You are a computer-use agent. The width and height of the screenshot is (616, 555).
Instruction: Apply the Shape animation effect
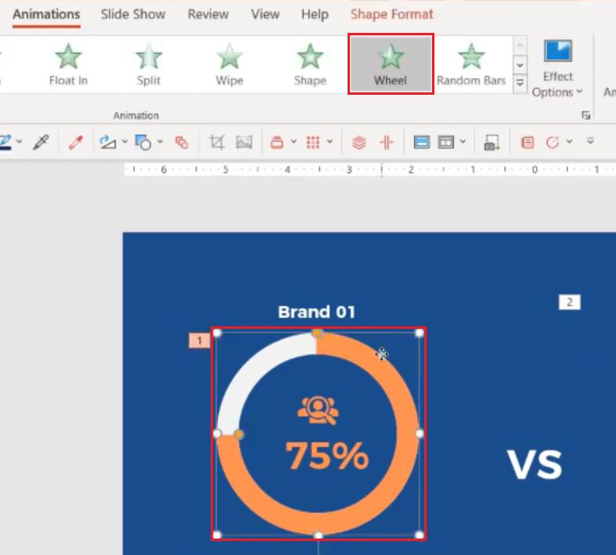[310, 64]
